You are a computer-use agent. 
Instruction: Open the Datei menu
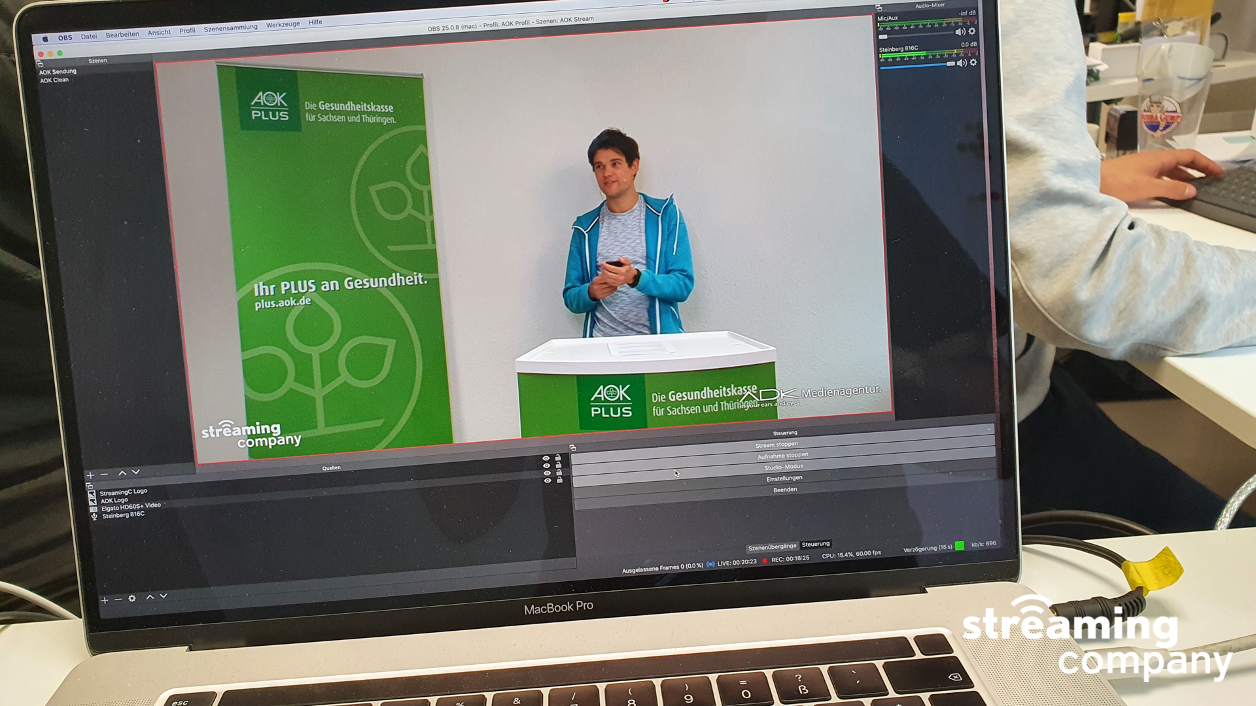point(89,37)
